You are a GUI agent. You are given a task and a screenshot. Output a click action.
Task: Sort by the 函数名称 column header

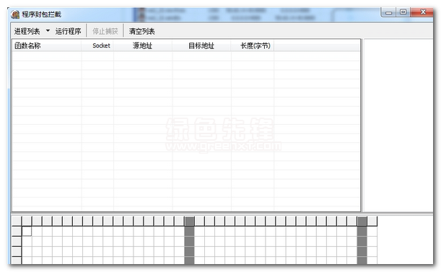47,45
